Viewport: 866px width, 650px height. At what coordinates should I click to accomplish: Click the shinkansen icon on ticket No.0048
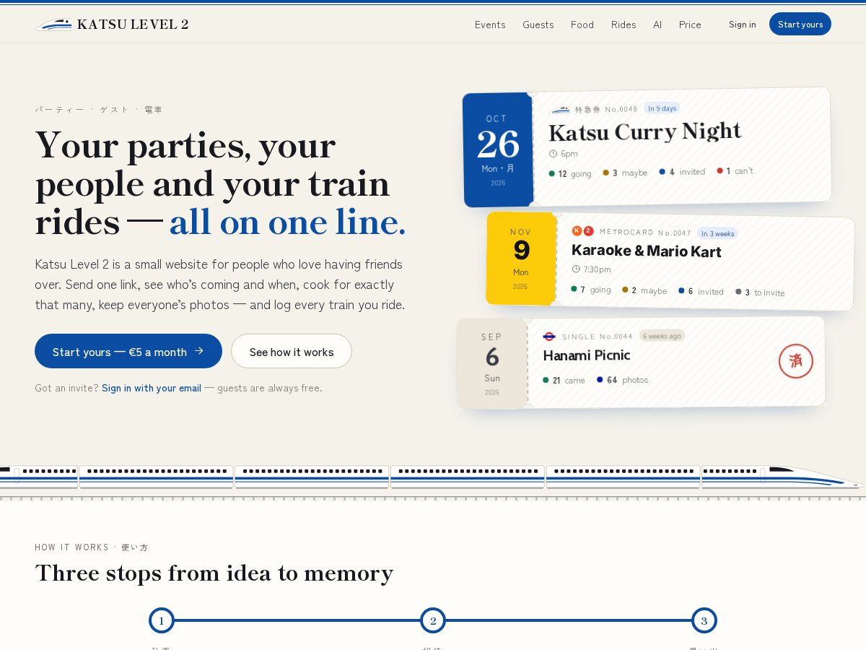point(561,110)
